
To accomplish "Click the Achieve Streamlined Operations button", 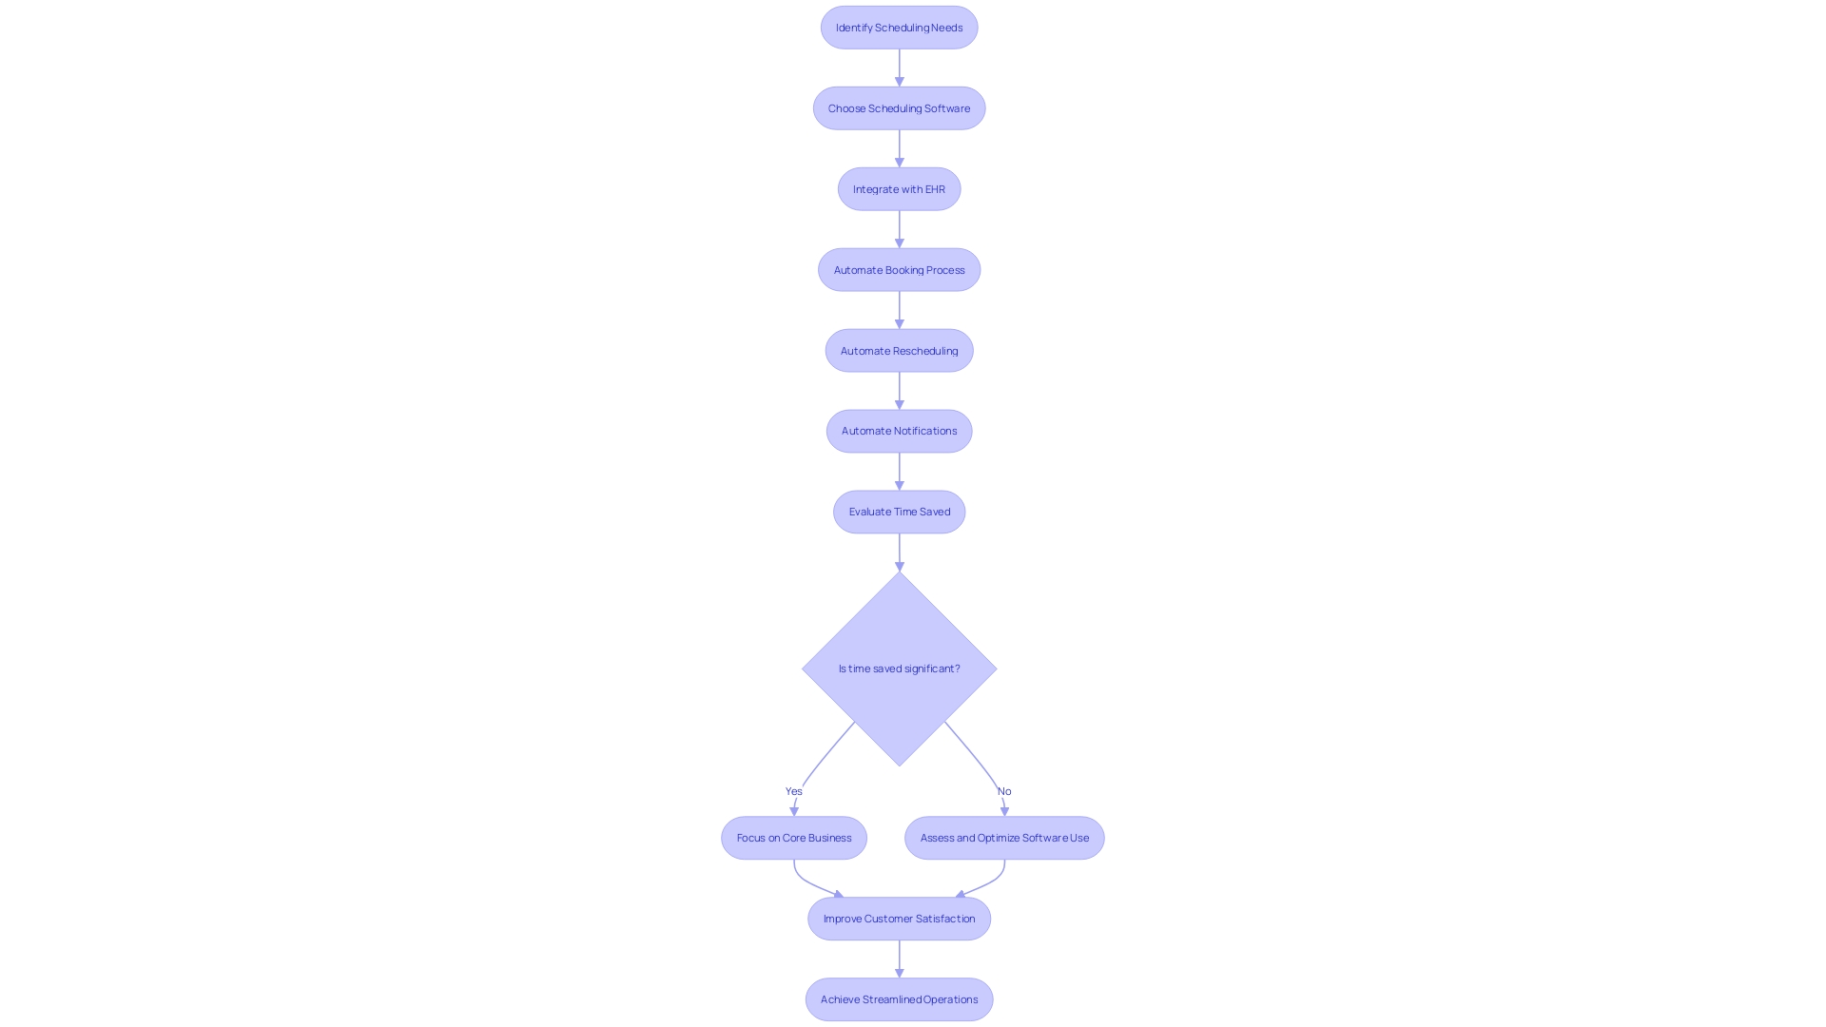I will (x=899, y=998).
